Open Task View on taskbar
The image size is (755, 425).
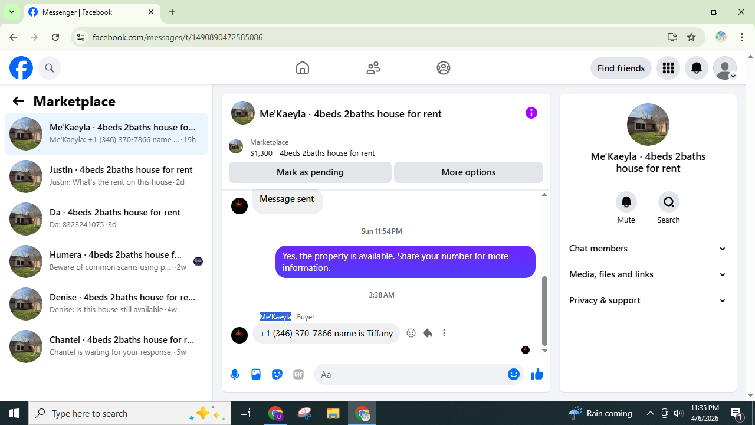click(x=245, y=413)
